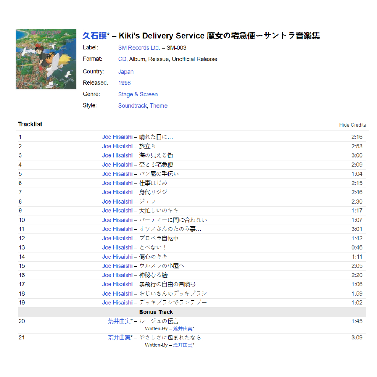Open the Japan country link
The height and width of the screenshot is (377, 377).
[x=126, y=72]
